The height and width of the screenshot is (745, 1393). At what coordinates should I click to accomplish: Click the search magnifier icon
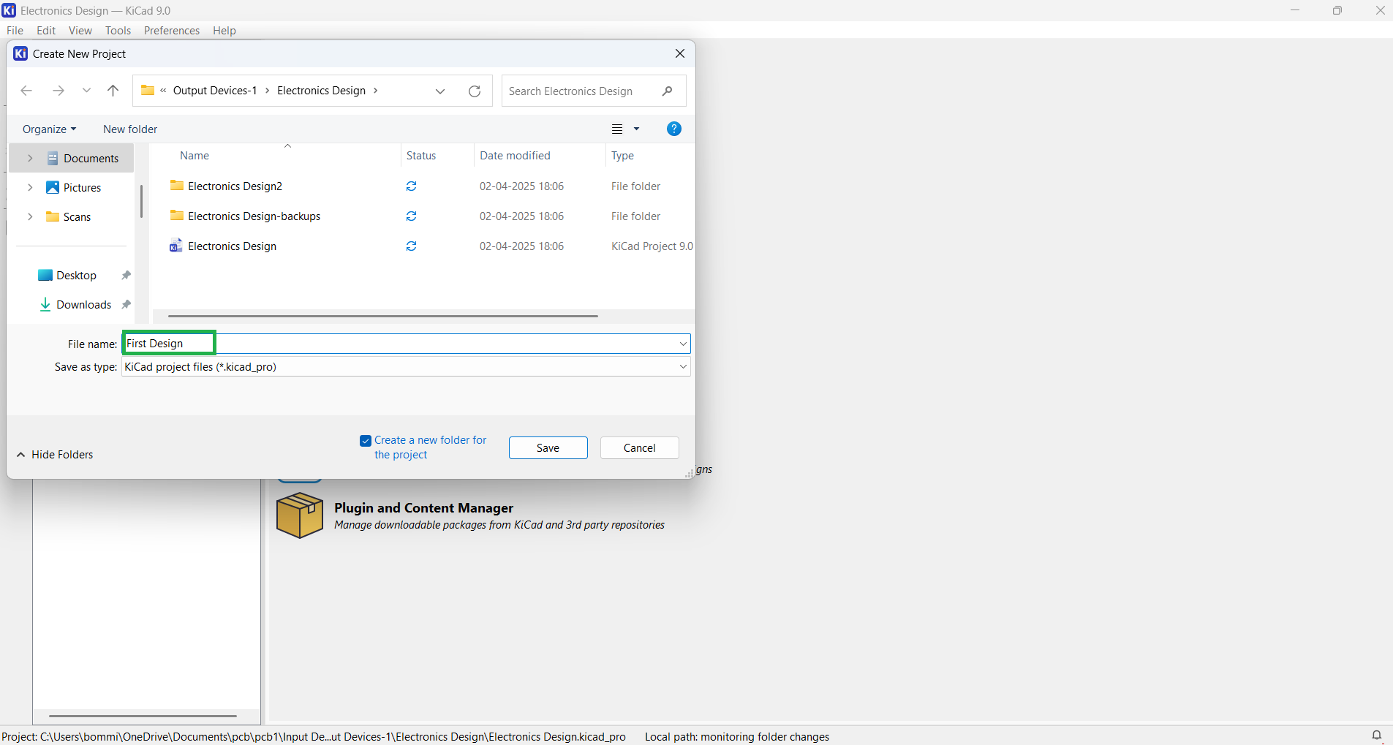(667, 91)
